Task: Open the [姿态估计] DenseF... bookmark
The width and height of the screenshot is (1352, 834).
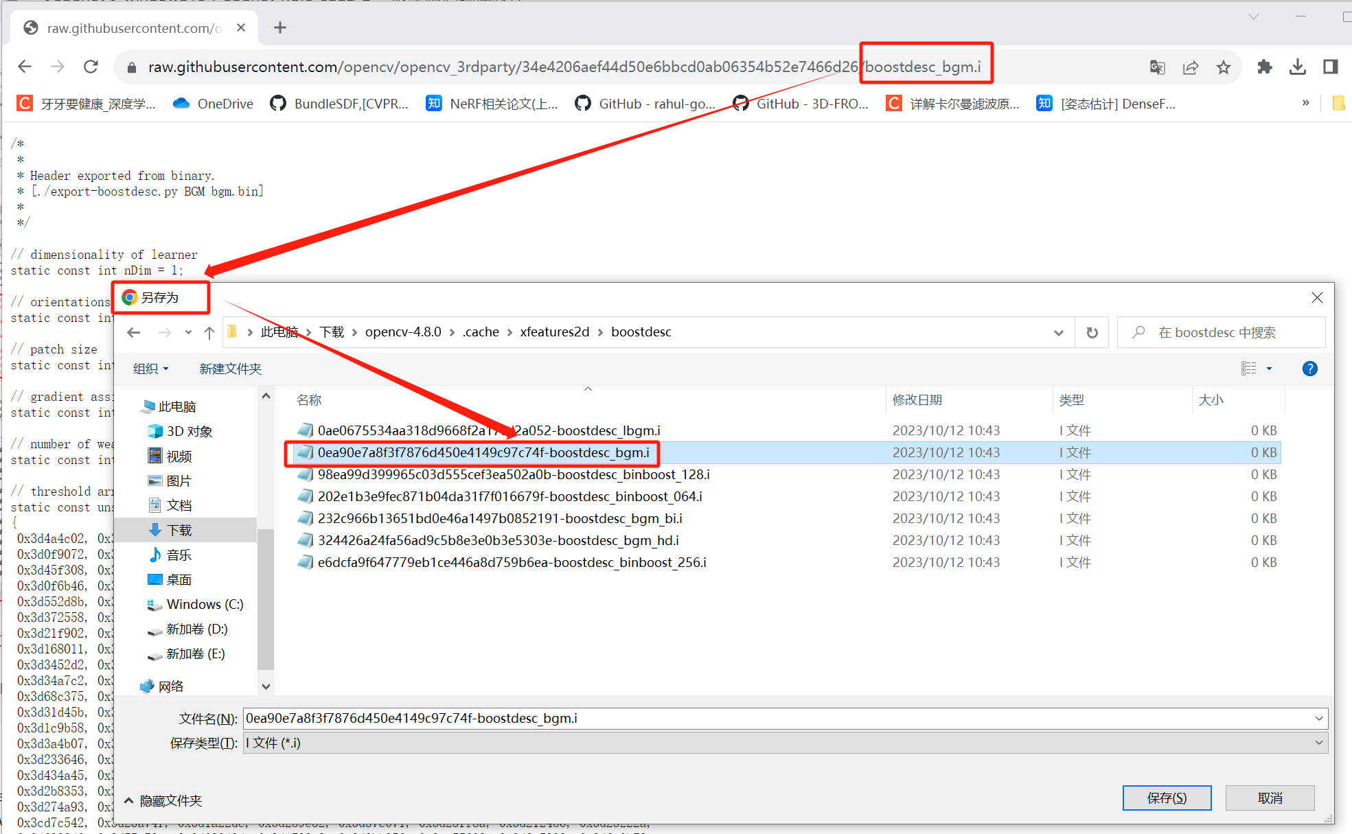Action: [1106, 104]
